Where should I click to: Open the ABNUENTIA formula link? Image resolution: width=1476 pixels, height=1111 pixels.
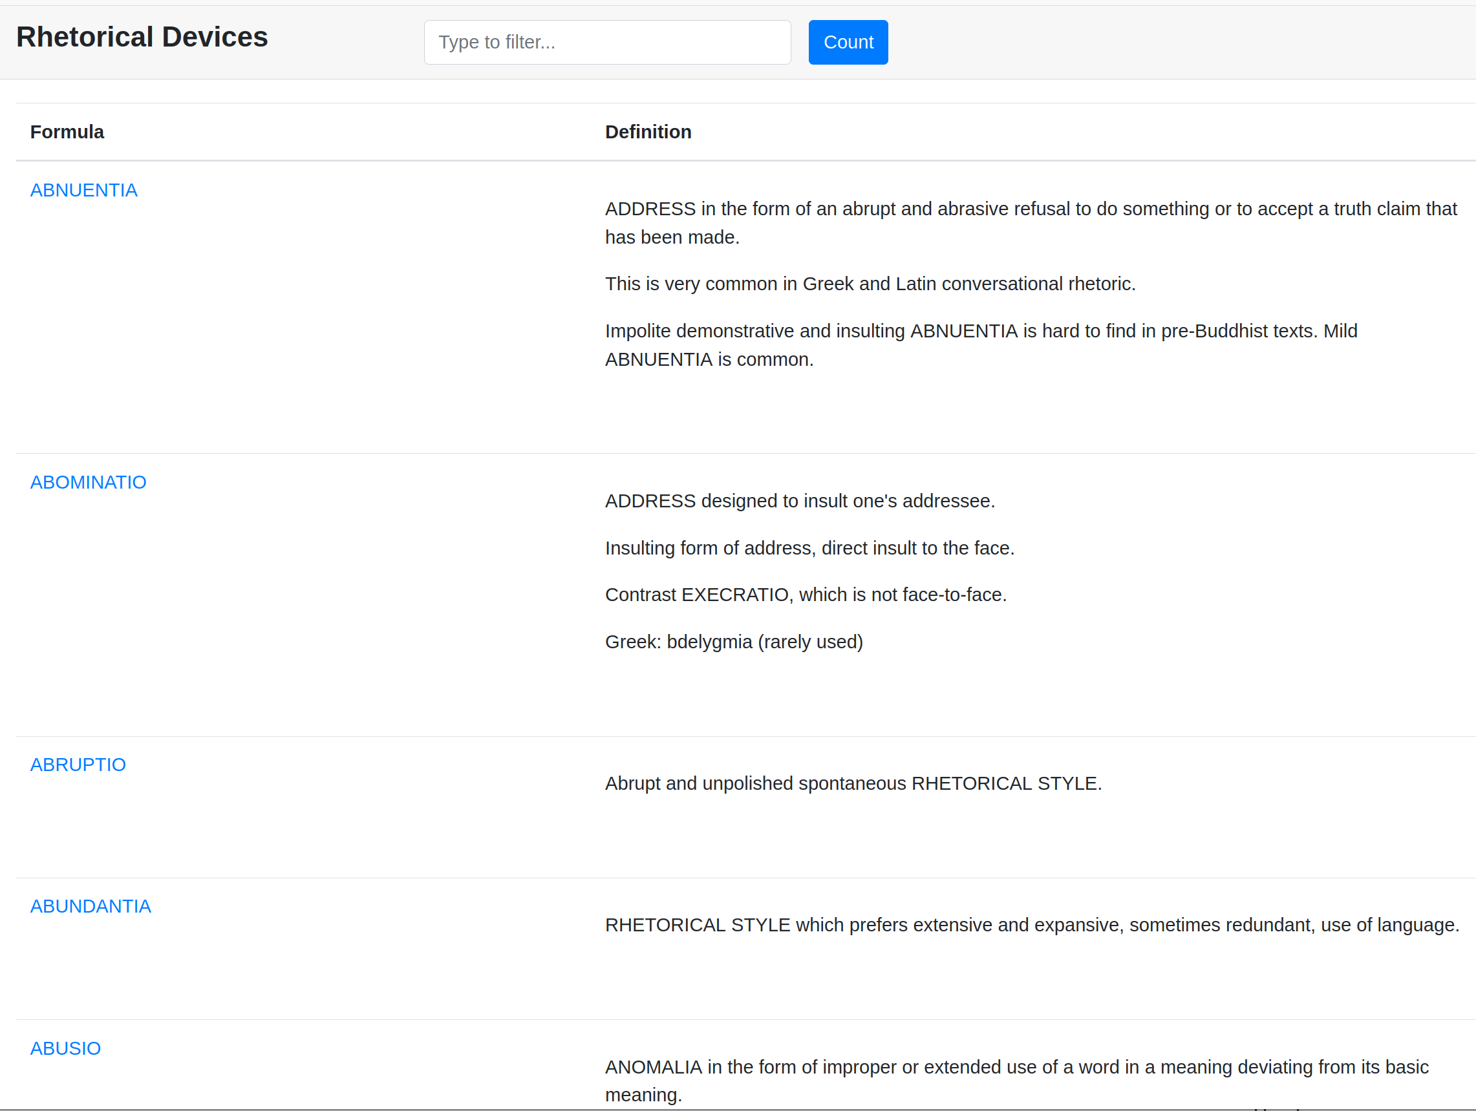[83, 190]
